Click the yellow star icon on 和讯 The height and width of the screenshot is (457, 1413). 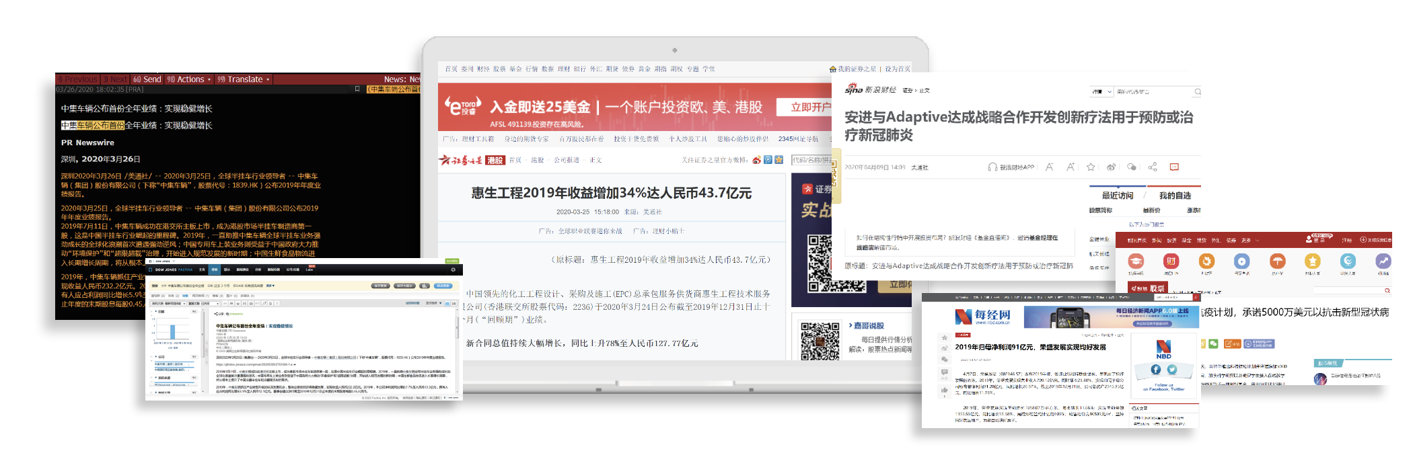[1312, 261]
